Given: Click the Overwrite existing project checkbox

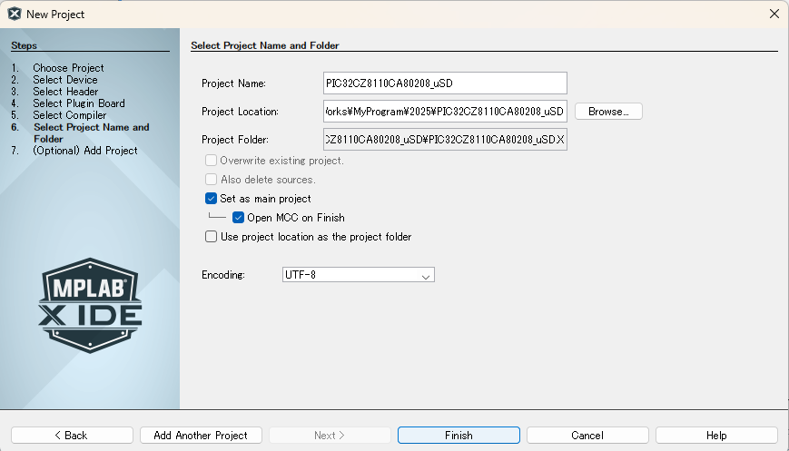Looking at the screenshot, I should click(212, 161).
